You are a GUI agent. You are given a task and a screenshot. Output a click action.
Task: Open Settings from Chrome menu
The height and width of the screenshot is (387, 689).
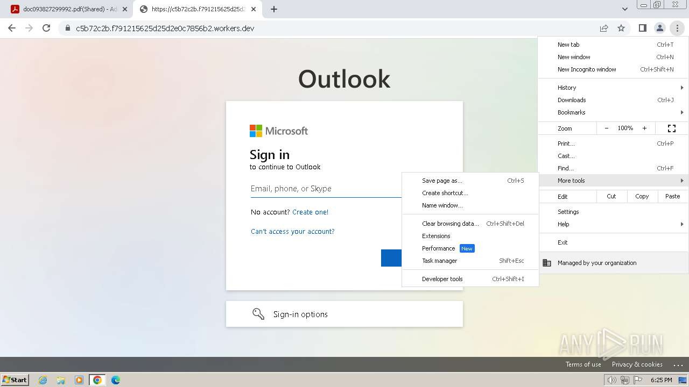pyautogui.click(x=614, y=212)
